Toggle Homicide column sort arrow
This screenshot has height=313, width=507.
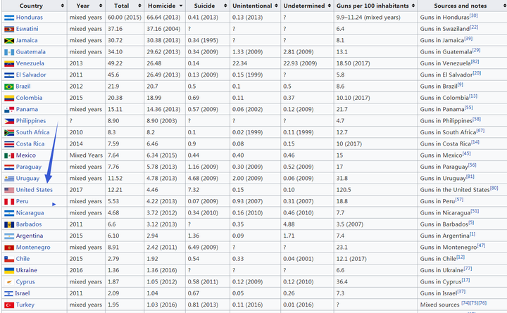coord(181,6)
